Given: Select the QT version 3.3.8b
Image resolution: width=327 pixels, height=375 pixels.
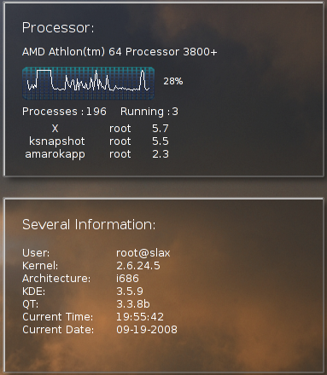Looking at the screenshot, I should coord(133,304).
